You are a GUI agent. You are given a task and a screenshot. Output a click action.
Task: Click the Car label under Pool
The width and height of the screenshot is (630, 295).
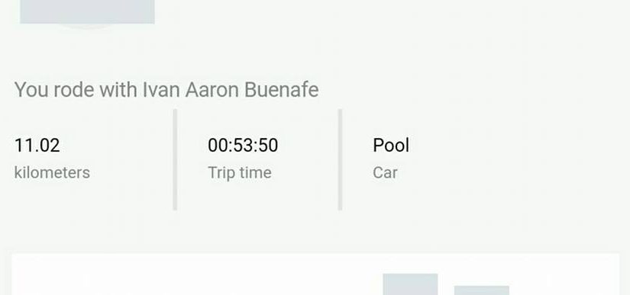tap(385, 173)
